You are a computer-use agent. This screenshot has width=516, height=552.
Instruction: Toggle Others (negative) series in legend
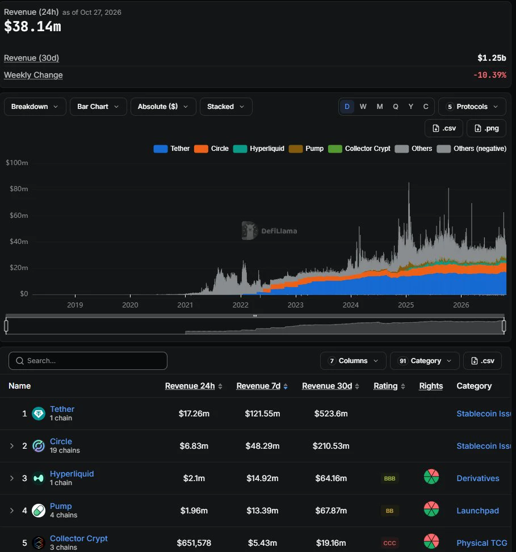472,149
